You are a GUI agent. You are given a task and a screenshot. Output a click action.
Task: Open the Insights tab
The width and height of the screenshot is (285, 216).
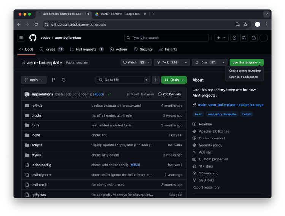[x=168, y=50]
